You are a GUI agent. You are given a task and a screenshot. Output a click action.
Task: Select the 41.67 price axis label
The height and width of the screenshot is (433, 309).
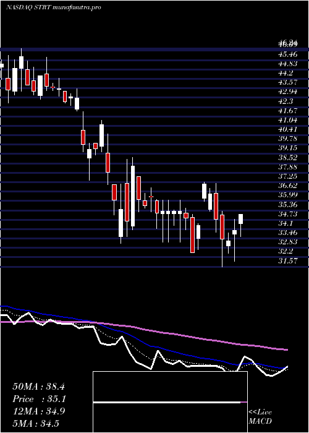pos(287,111)
